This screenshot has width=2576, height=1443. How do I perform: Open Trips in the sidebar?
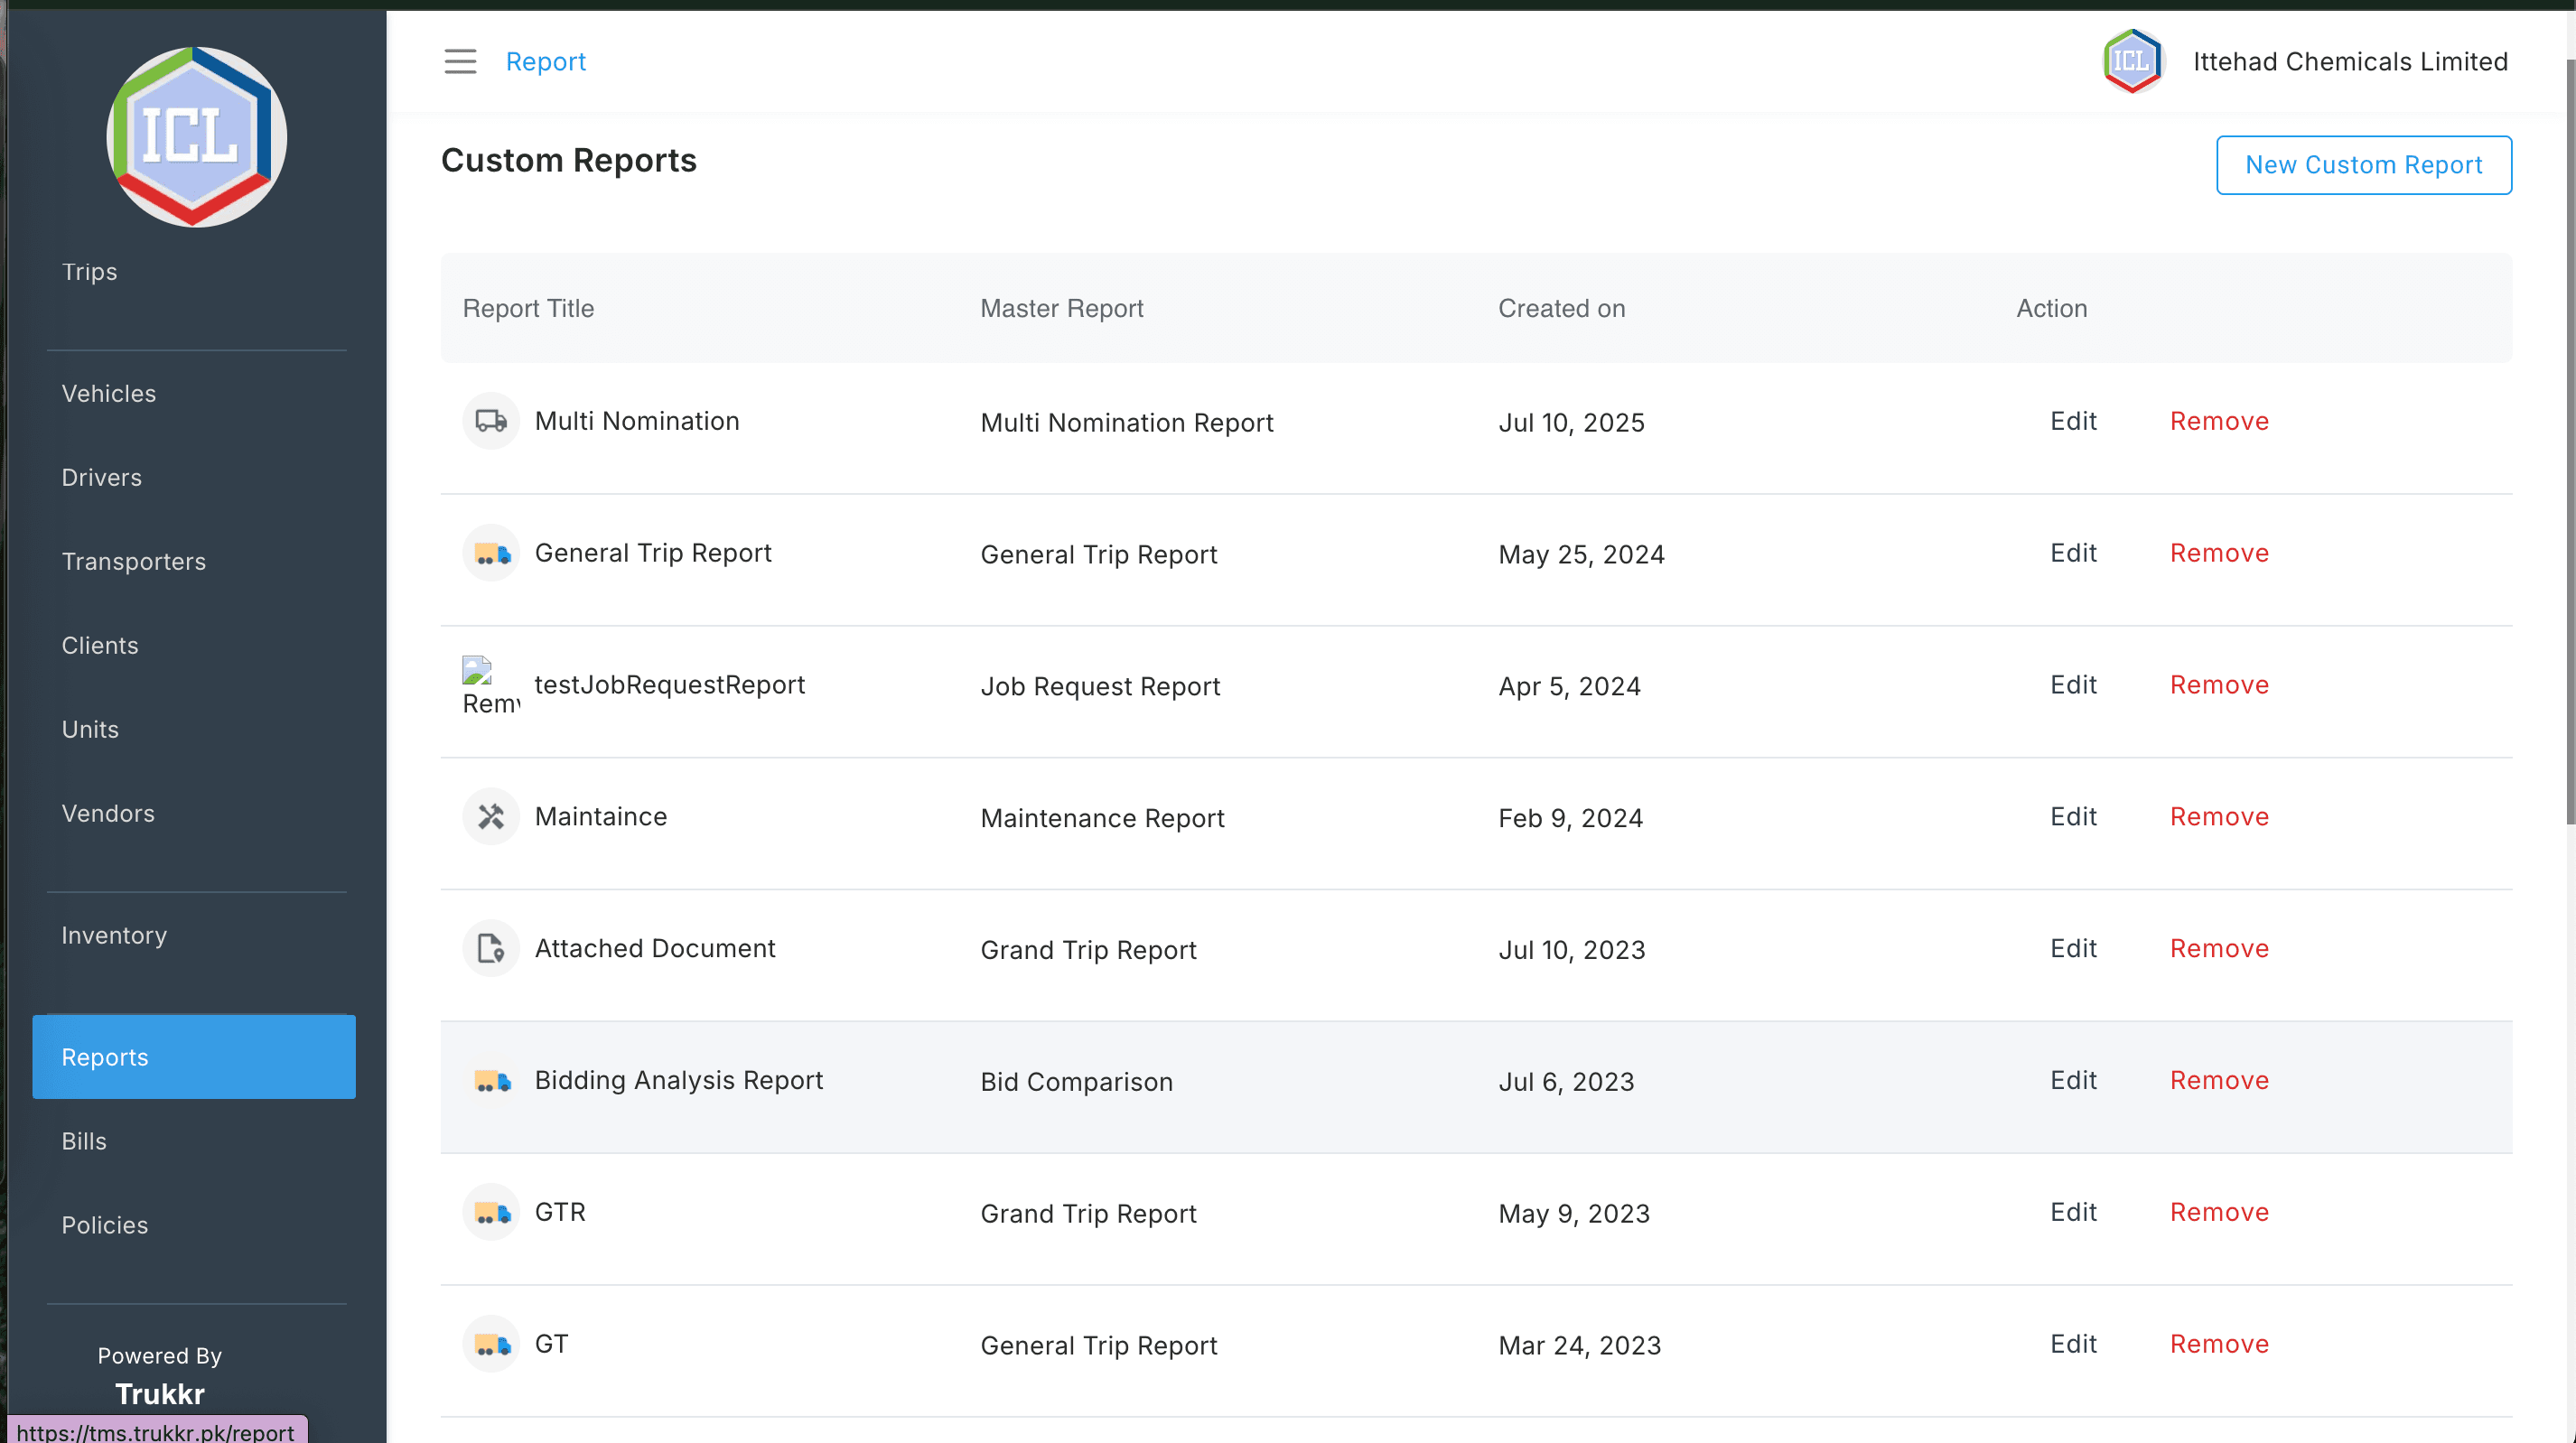pyautogui.click(x=90, y=272)
